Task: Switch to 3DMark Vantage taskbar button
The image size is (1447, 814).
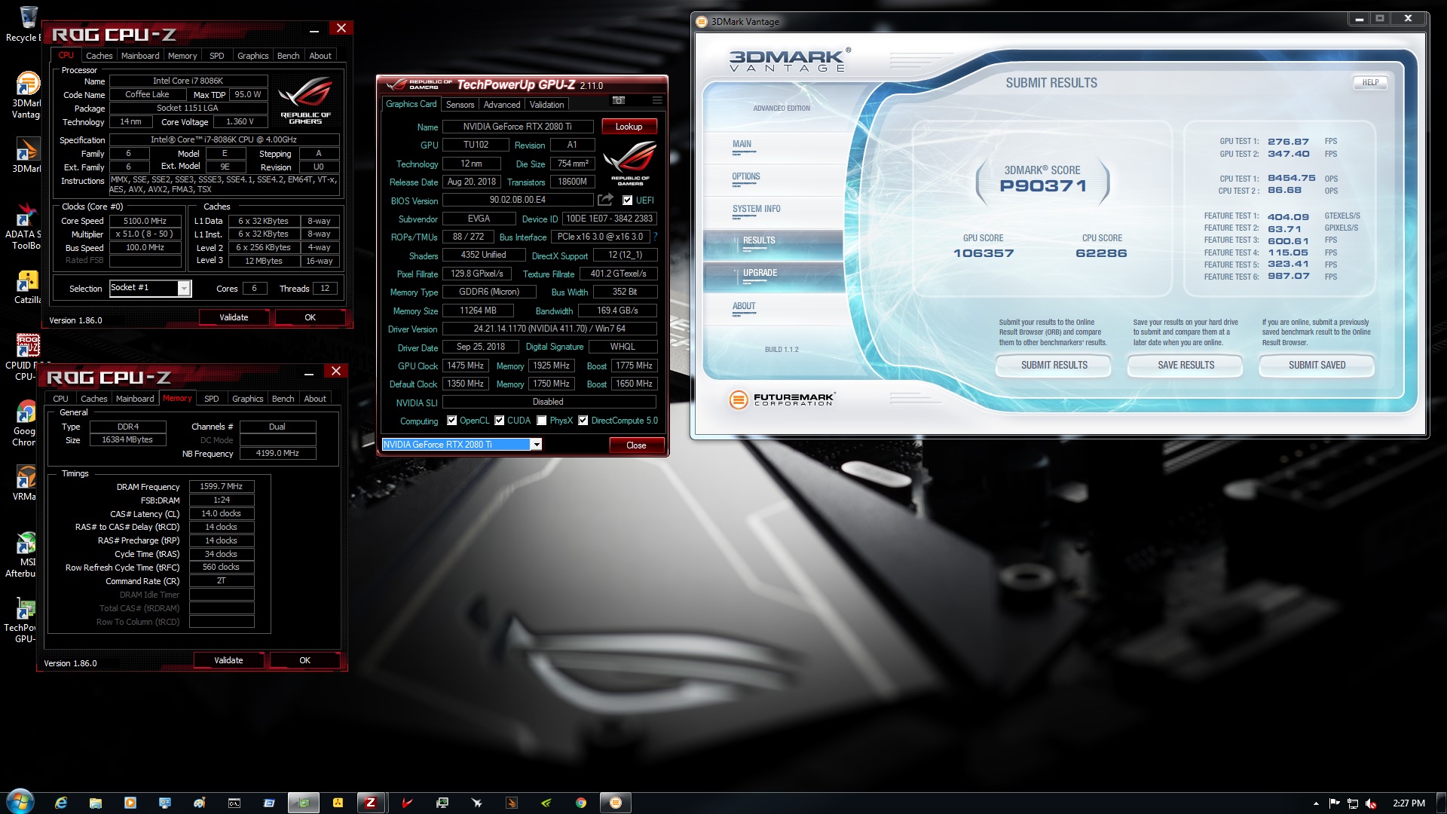Action: click(616, 803)
